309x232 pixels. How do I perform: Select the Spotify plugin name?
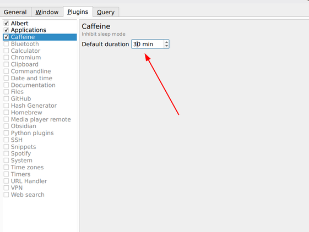[21, 153]
